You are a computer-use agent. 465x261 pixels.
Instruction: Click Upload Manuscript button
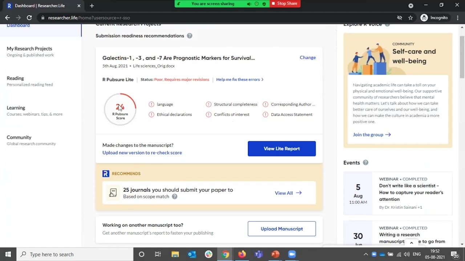tap(282, 229)
